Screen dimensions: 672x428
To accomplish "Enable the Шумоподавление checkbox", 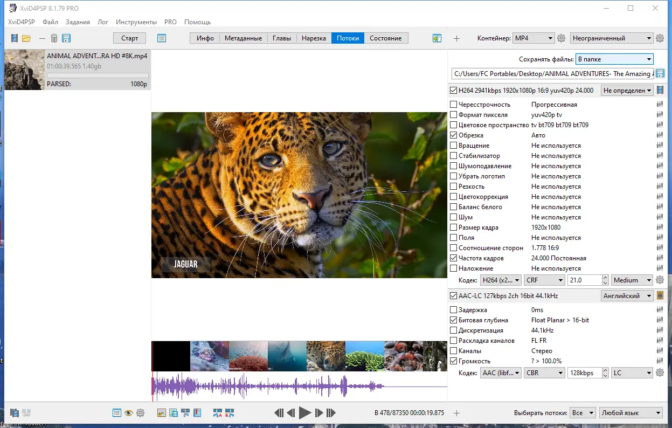I will [x=454, y=166].
